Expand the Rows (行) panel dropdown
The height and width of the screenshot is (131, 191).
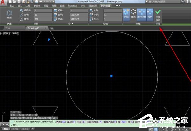(x=73, y=24)
